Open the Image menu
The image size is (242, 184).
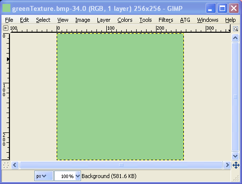click(82, 20)
